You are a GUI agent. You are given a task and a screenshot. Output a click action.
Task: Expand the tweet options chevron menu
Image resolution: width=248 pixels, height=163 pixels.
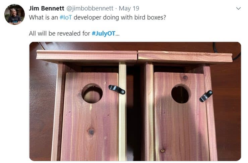pyautogui.click(x=238, y=8)
